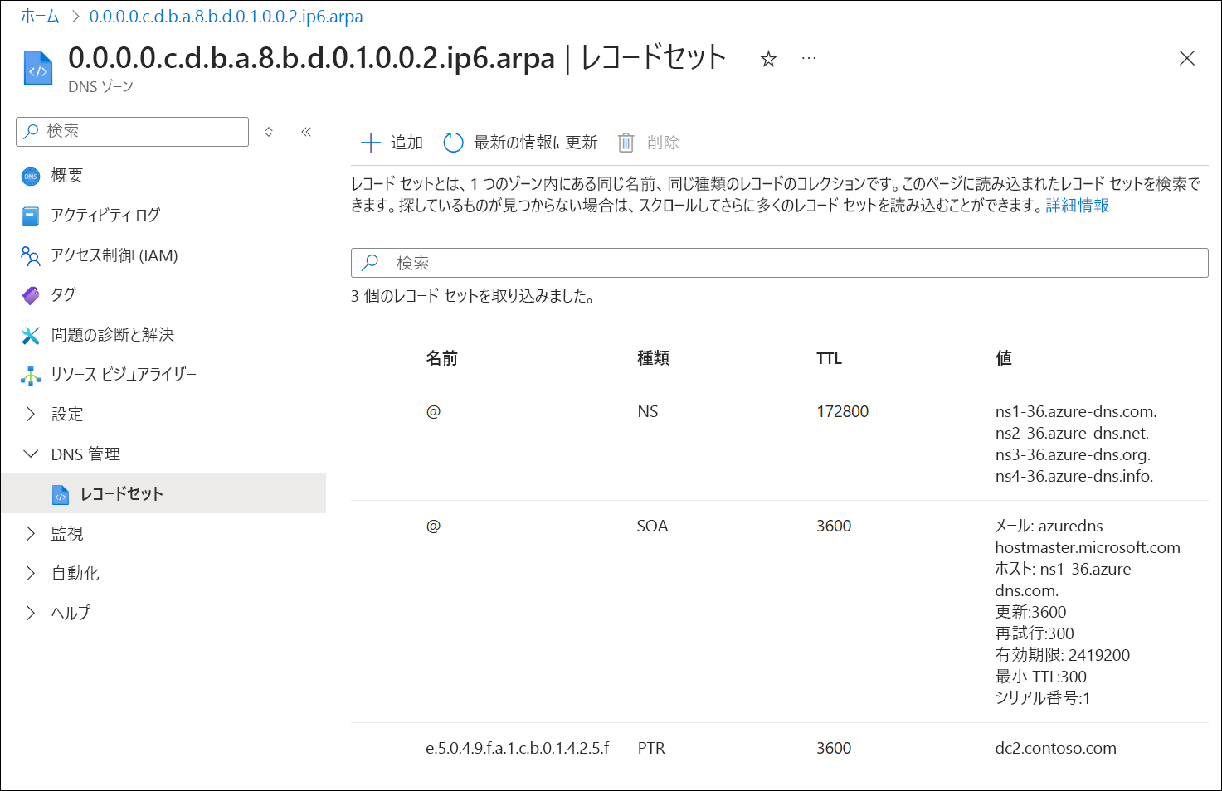Click the 問題の診断と解決 wrench icon
Viewport: 1222px width, 791px height.
pyautogui.click(x=31, y=335)
